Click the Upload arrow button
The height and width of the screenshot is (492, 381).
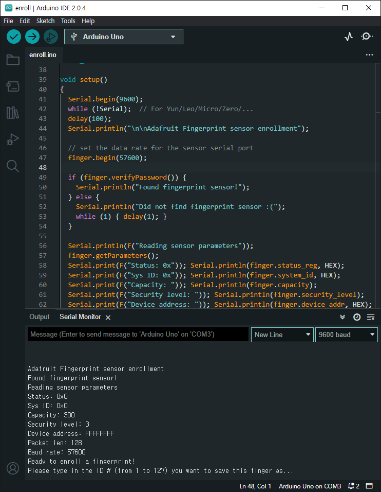click(32, 37)
